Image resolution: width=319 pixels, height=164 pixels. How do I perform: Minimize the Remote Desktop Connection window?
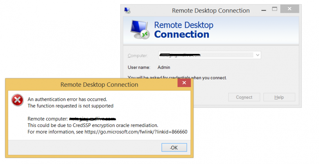(x=263, y=10)
